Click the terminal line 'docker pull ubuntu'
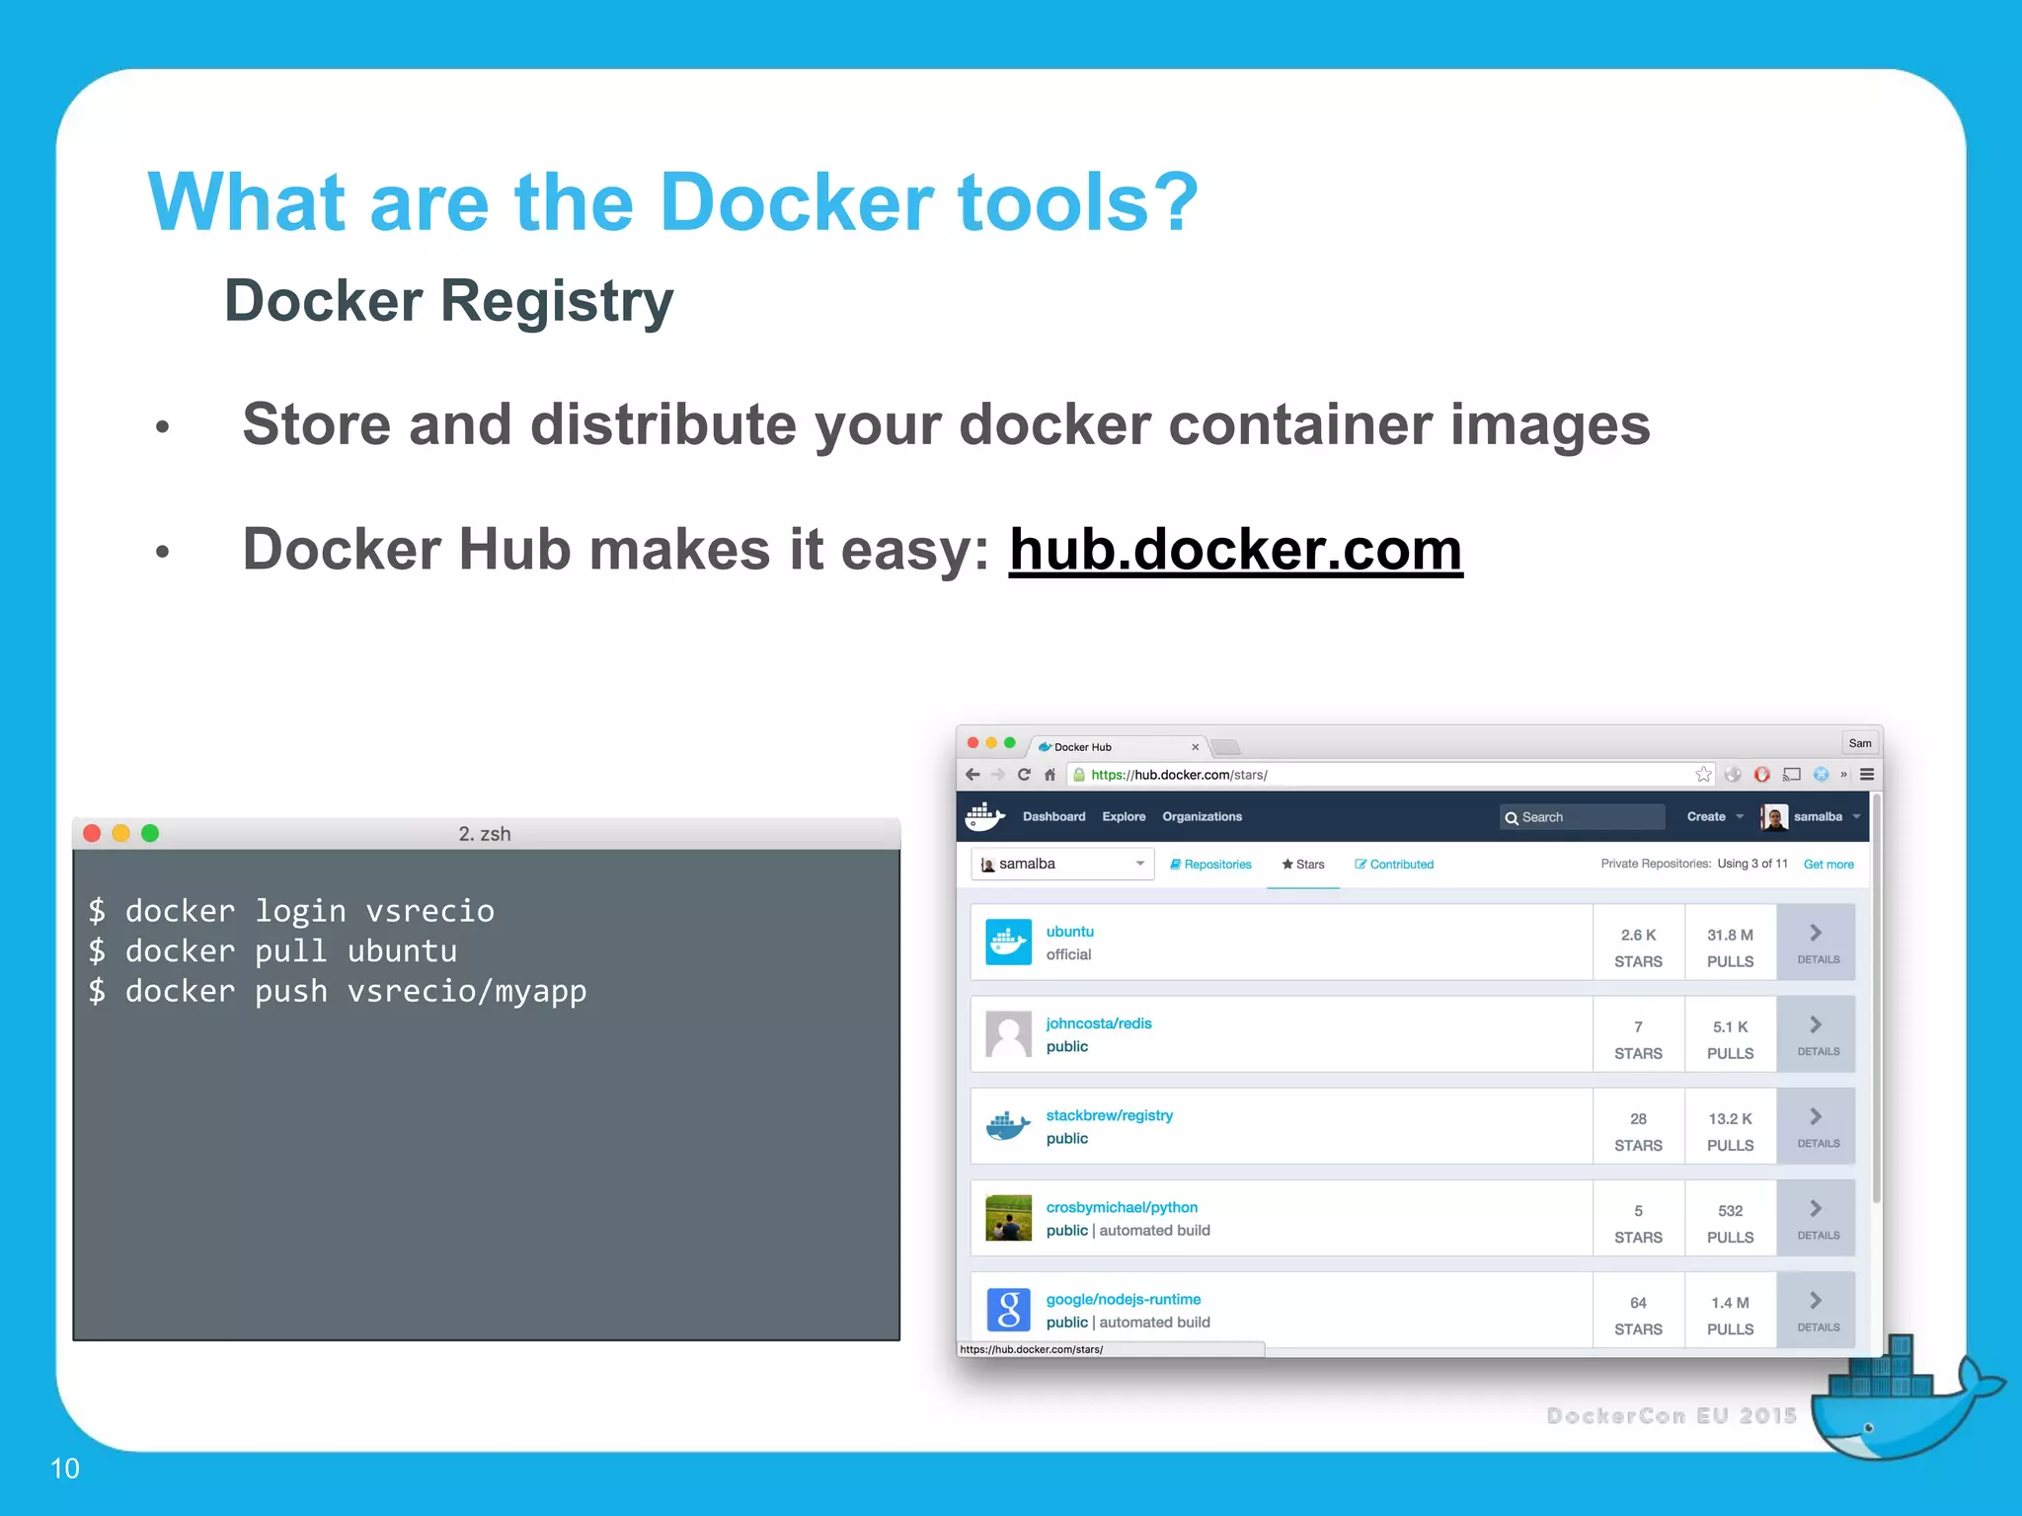2022x1516 pixels. tap(272, 951)
